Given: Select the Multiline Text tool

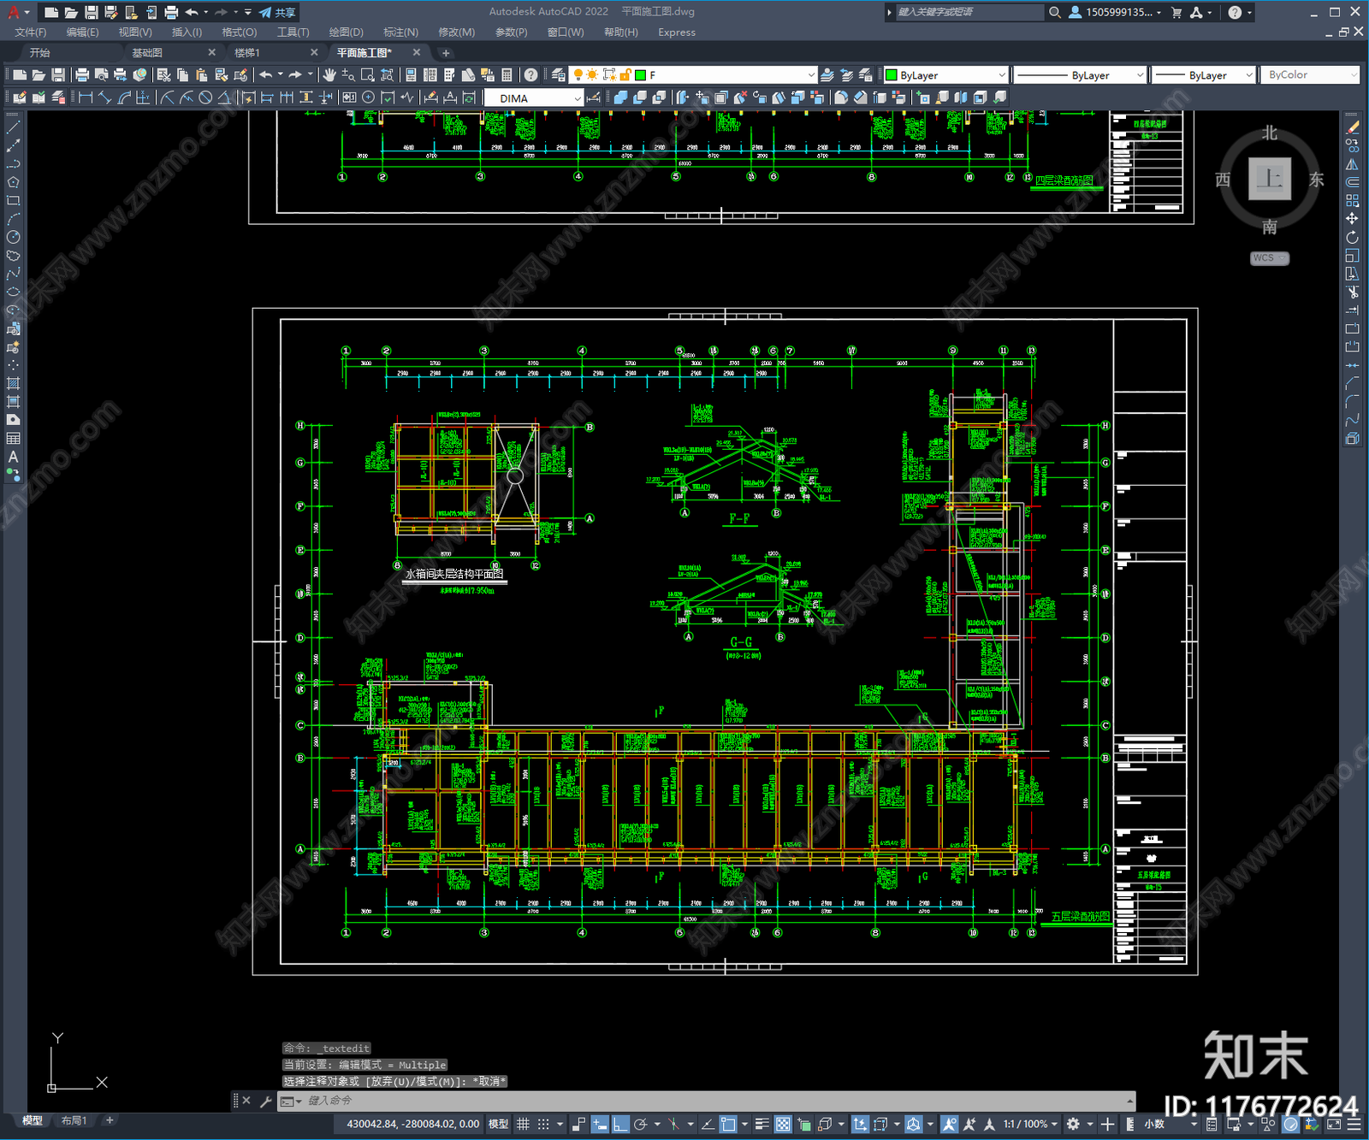Looking at the screenshot, I should tap(13, 457).
